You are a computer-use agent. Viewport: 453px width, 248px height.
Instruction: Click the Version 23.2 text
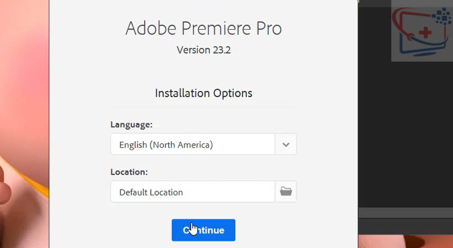pos(203,50)
